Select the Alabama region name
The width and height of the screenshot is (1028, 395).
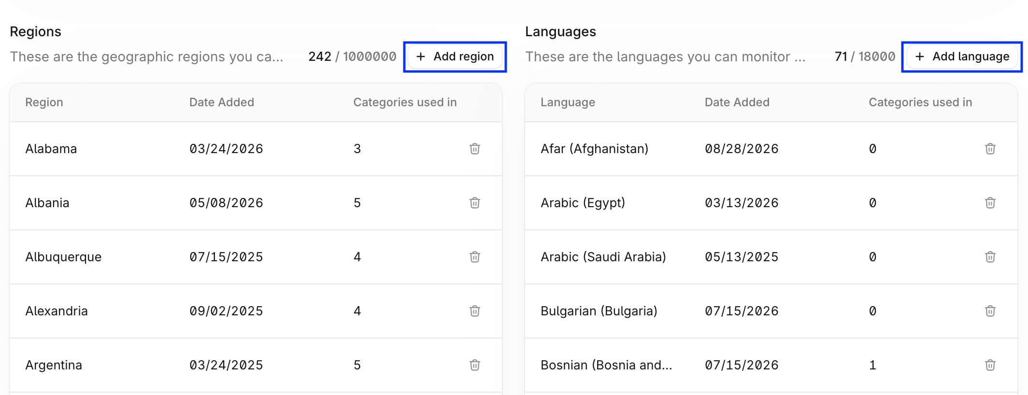[51, 149]
